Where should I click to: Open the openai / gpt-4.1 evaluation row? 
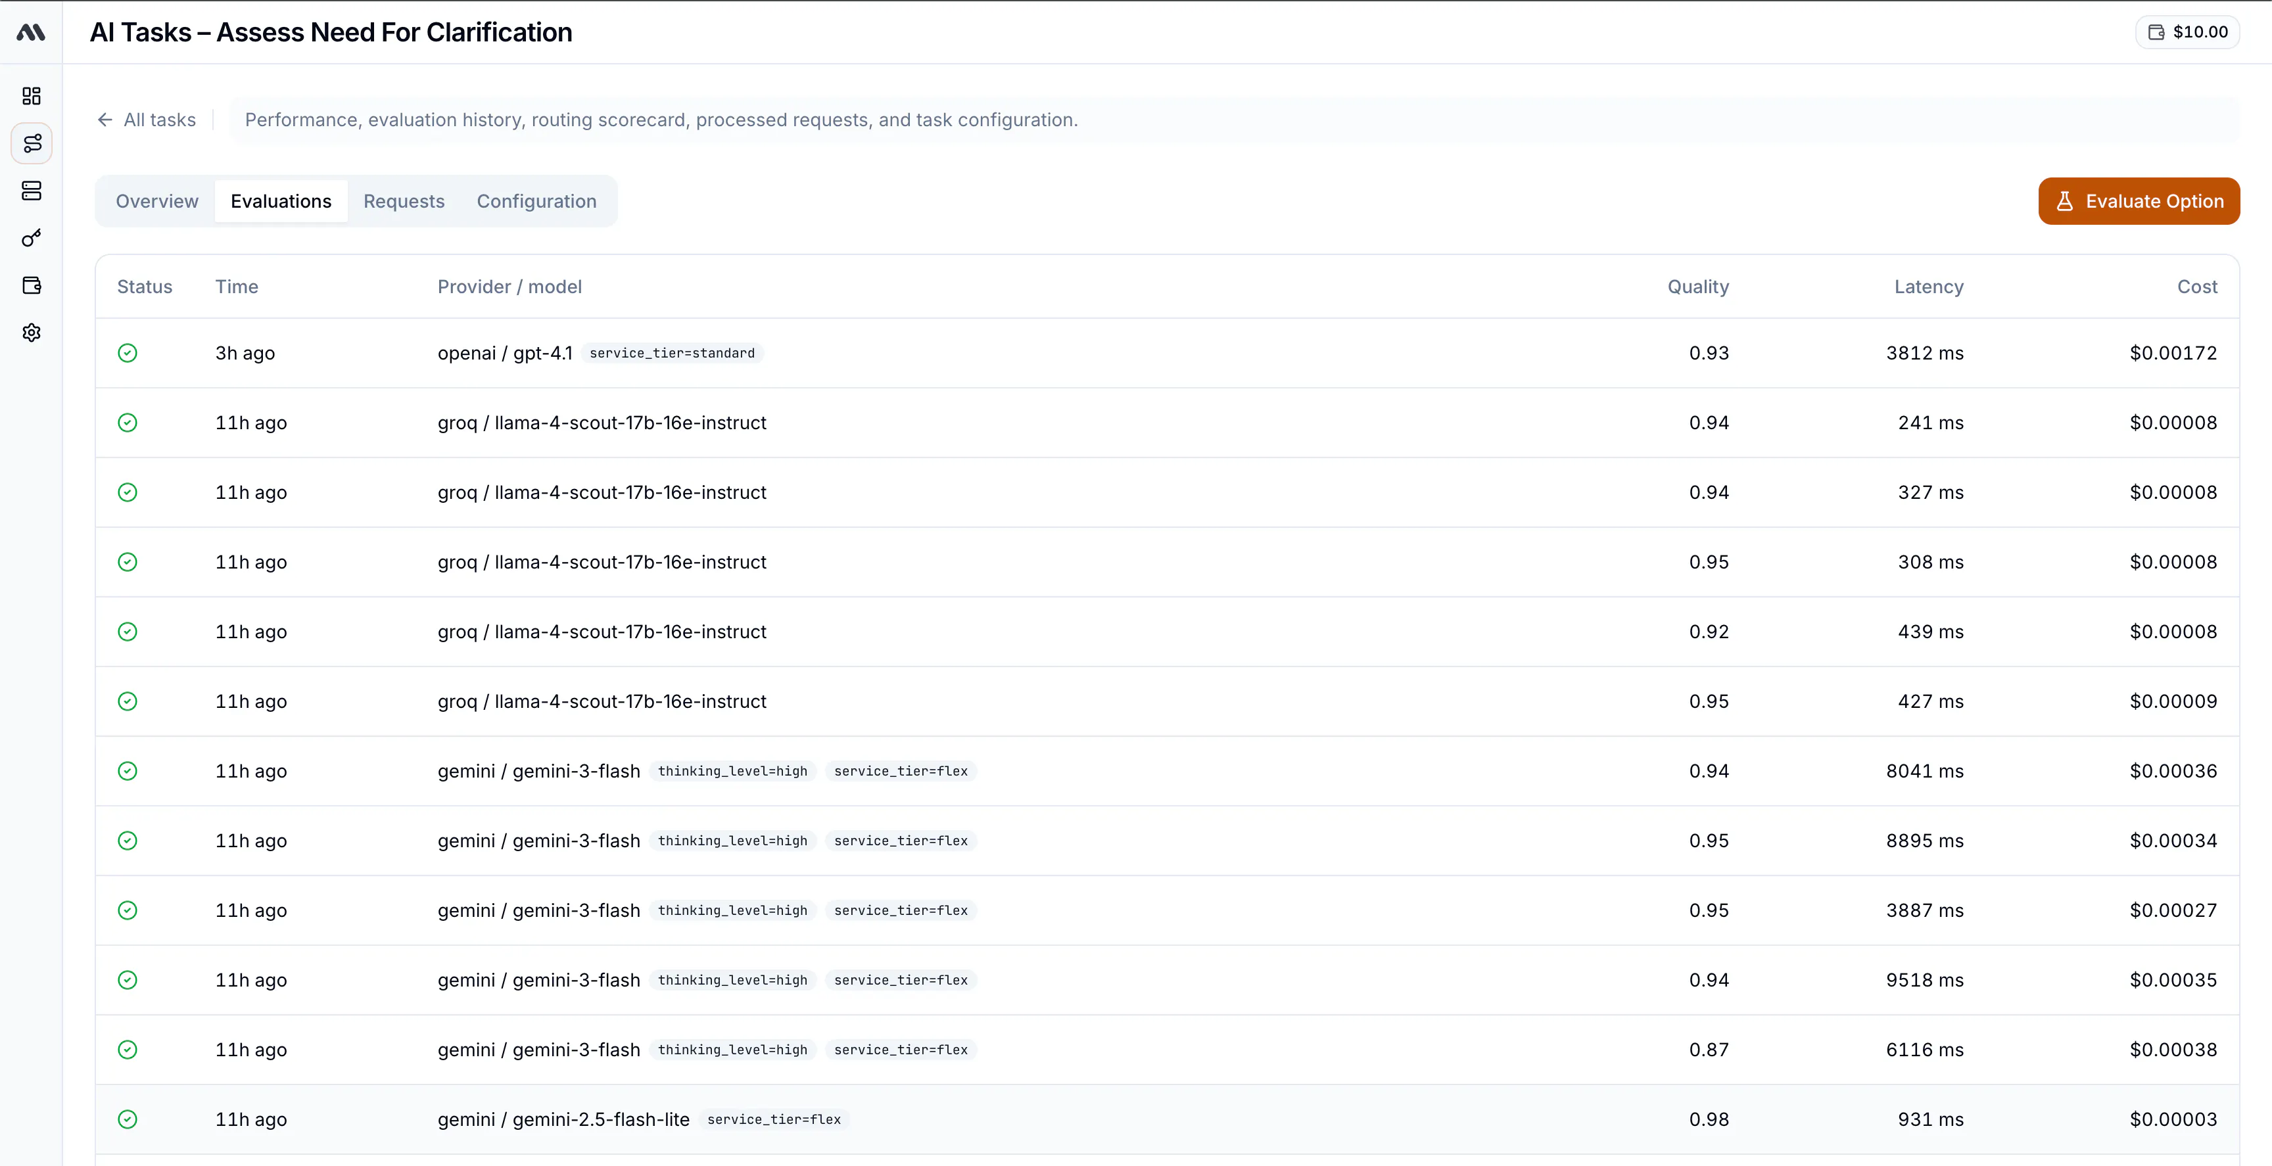(1167, 353)
